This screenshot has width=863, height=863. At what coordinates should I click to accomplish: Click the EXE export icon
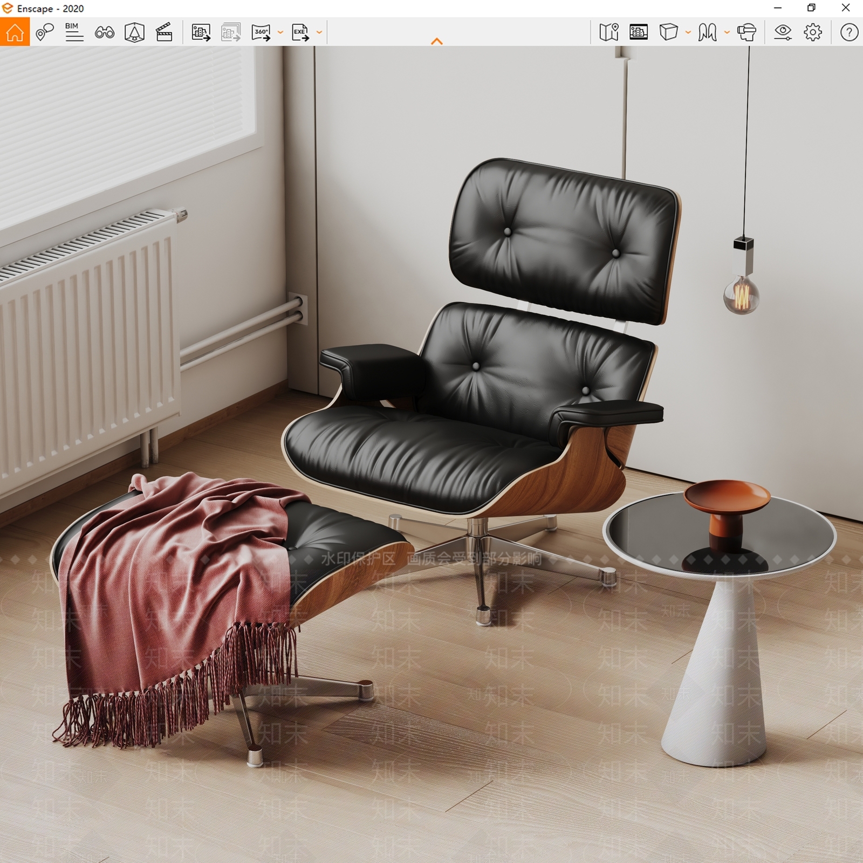(300, 32)
